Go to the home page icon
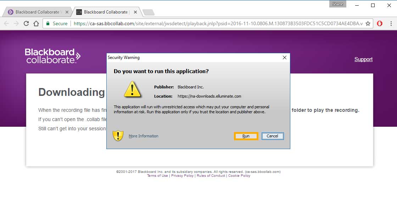The width and height of the screenshot is (397, 202). click(36, 23)
